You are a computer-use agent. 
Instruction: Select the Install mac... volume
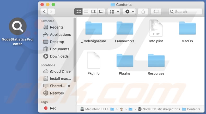coord(57,79)
